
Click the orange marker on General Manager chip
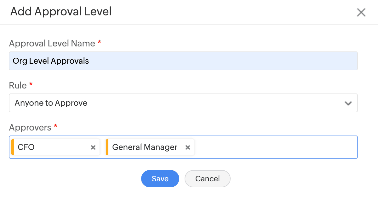click(x=107, y=147)
